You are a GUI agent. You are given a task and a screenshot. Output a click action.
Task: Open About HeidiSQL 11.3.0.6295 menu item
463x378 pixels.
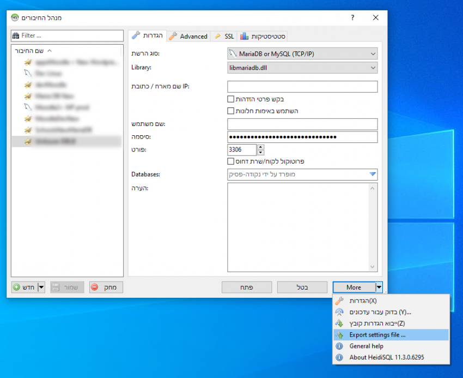pos(391,357)
